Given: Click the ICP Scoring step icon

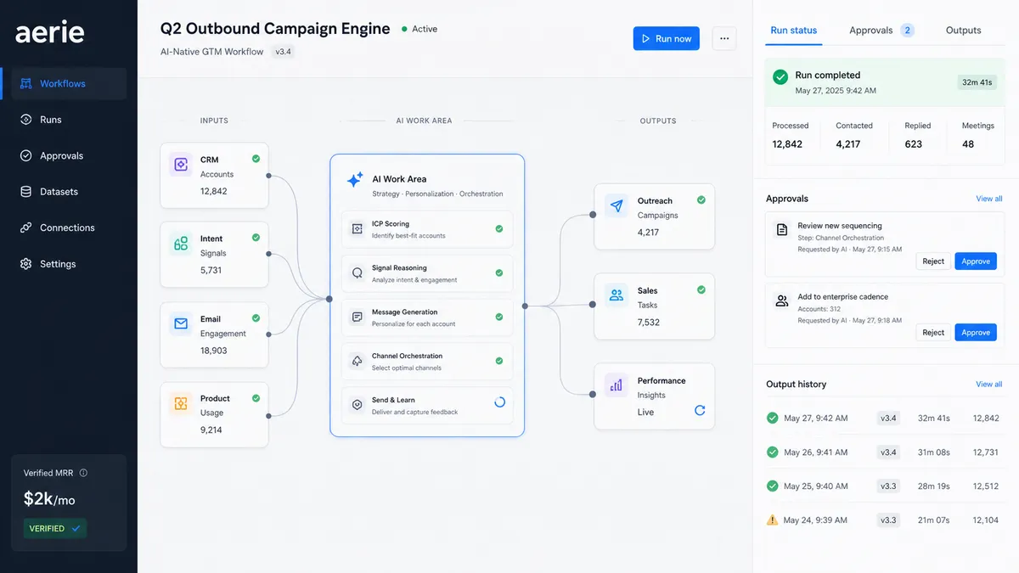Looking at the screenshot, I should 357,228.
